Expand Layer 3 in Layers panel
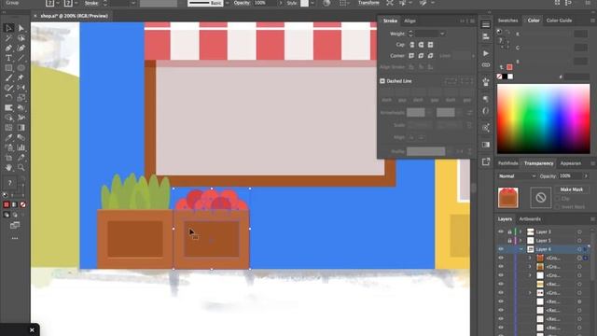 coord(521,231)
